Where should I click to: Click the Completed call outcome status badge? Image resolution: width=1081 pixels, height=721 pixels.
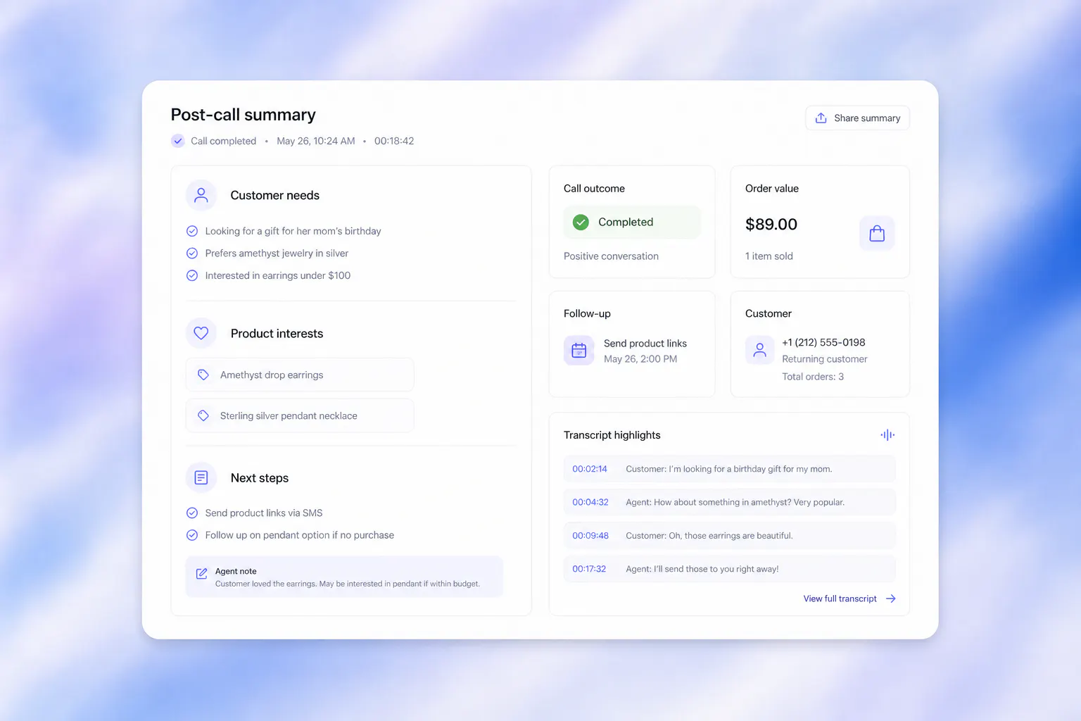pos(632,222)
